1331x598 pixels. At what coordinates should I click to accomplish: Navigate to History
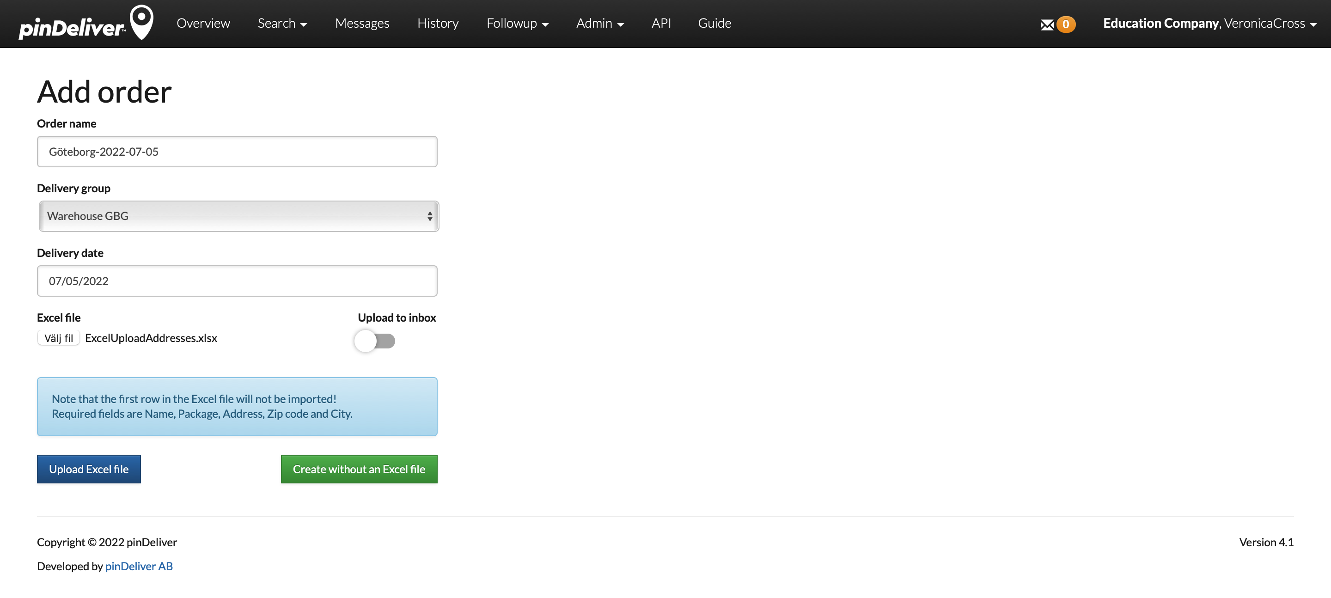(x=438, y=23)
